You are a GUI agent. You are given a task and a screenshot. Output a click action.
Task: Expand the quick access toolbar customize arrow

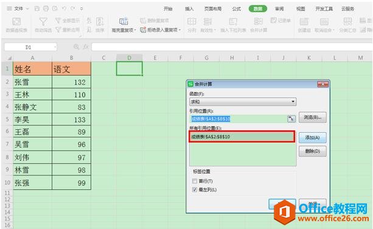82,9
